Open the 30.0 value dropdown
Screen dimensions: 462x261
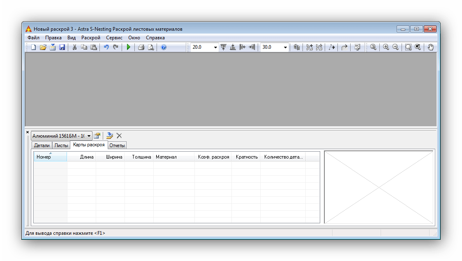click(x=285, y=47)
